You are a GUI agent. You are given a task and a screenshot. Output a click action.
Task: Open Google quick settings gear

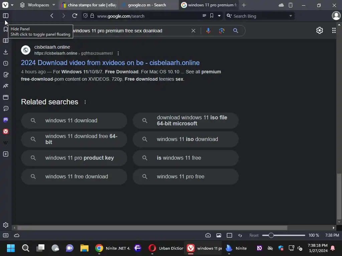tap(320, 30)
